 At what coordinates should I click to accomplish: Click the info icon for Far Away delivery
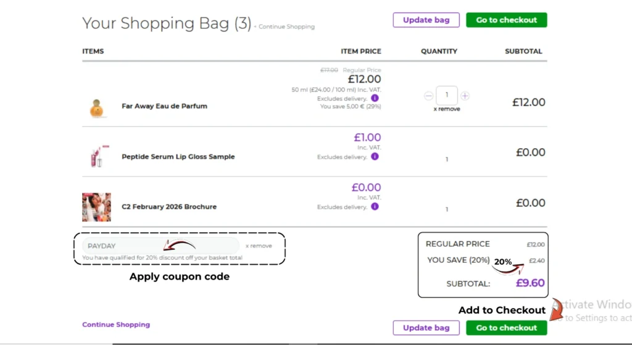(x=375, y=98)
